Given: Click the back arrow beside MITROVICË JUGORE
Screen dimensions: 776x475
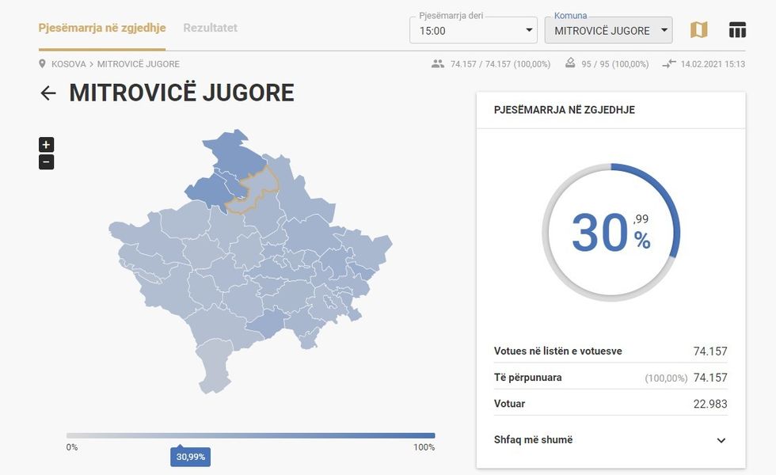Looking at the screenshot, I should 49,93.
